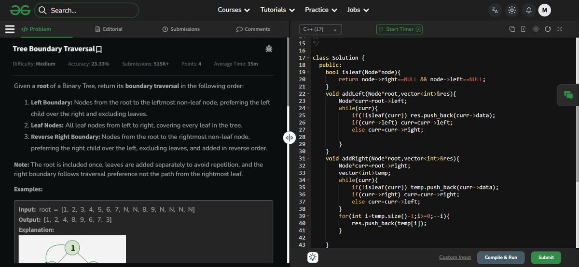Open the M profile avatar
579x267 pixels.
pos(545,10)
